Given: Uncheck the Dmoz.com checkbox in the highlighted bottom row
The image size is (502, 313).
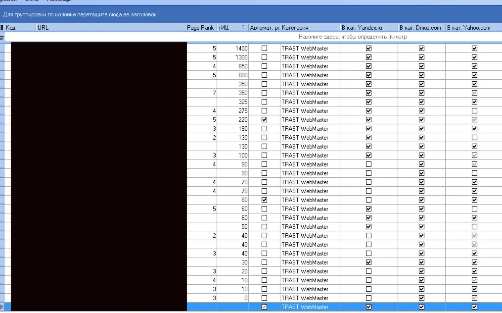Looking at the screenshot, I should [421, 307].
